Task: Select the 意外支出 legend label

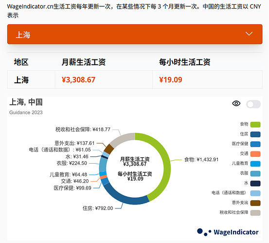Action: tap(240, 203)
